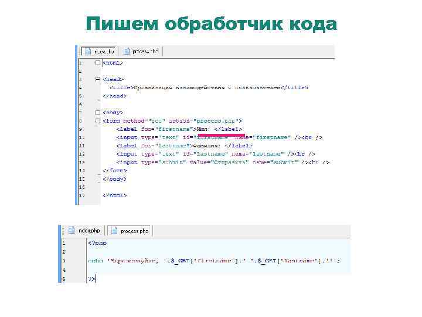This screenshot has height=317, width=422.
Task: Click the 'Пишем обработчик кода' heading
Action: tap(211, 23)
